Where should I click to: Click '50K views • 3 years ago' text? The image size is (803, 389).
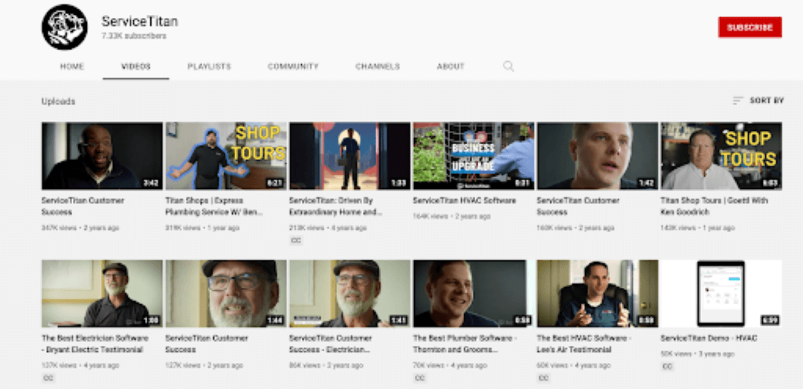click(697, 354)
